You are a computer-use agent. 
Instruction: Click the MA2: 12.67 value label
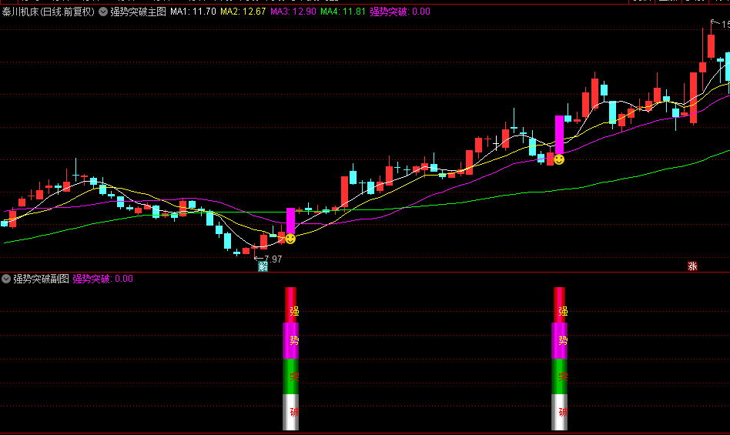point(243,12)
